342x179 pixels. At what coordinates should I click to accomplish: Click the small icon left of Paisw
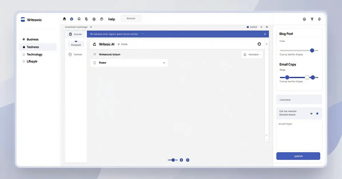coord(95,63)
